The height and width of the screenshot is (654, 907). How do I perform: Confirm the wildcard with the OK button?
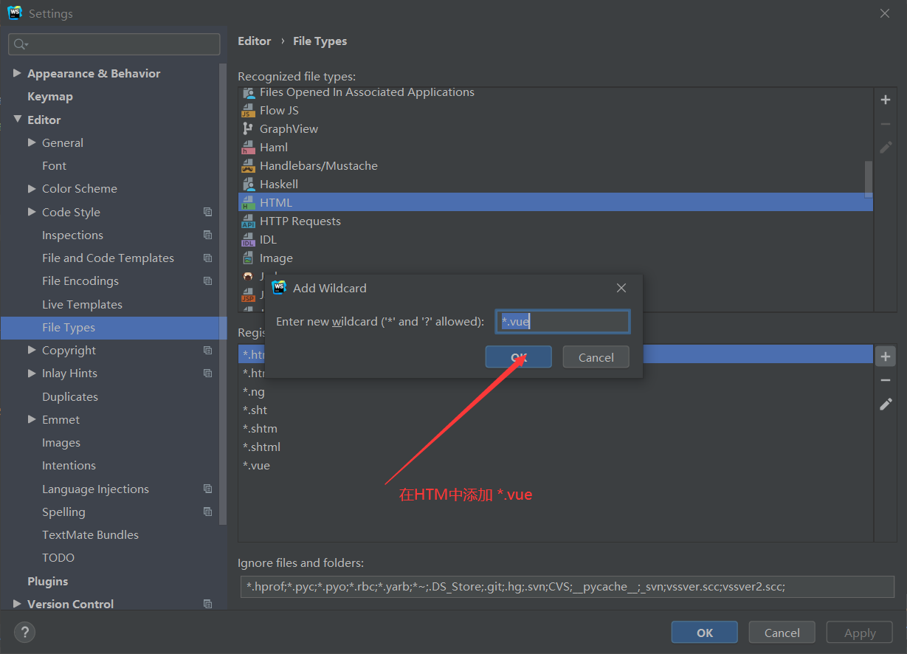518,357
